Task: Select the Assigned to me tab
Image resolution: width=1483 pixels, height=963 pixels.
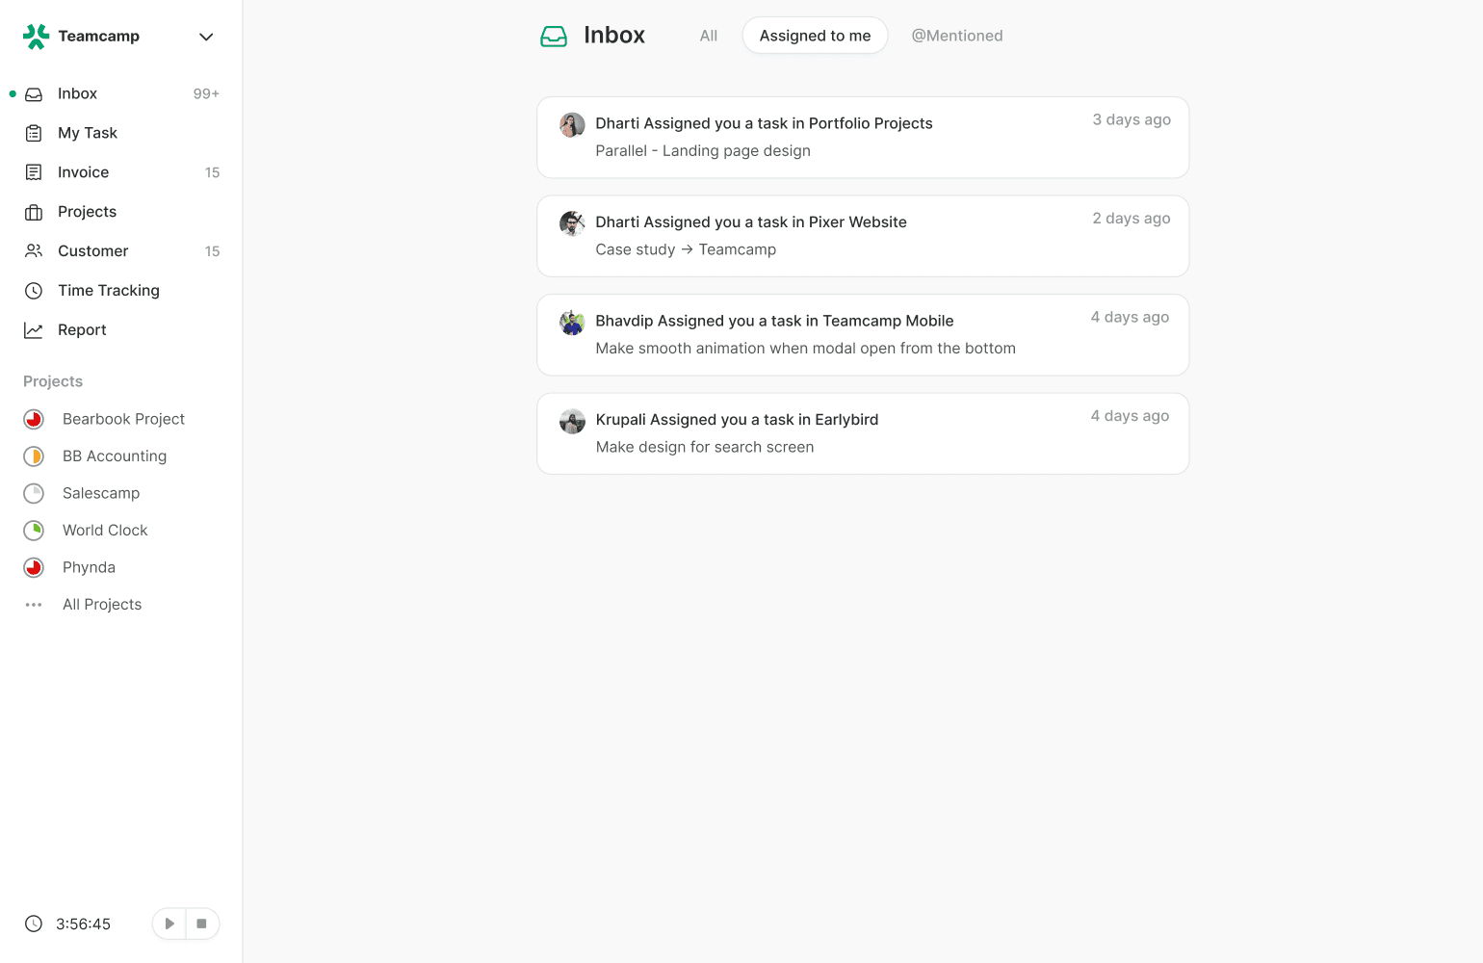Action: [x=815, y=36]
